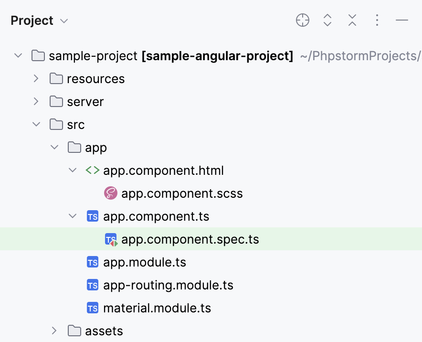This screenshot has width=422, height=342.
Task: Collapse the sample-project root folder
Action: [18, 56]
